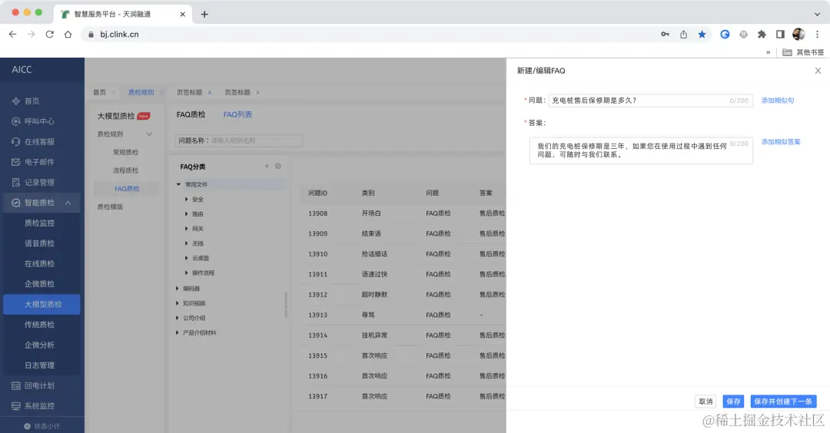This screenshot has width=830, height=433.
Task: Click the 添加相似答案 link
Action: (x=781, y=142)
